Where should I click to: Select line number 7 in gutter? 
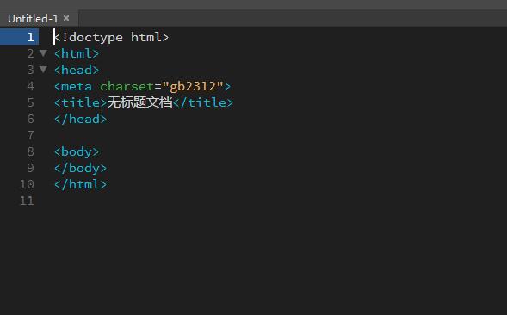[30, 135]
